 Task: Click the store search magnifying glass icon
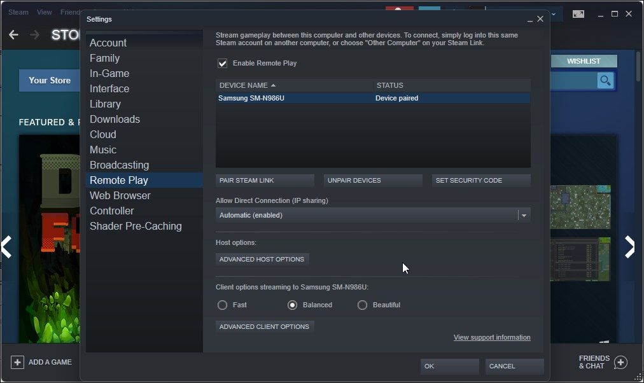tap(605, 81)
